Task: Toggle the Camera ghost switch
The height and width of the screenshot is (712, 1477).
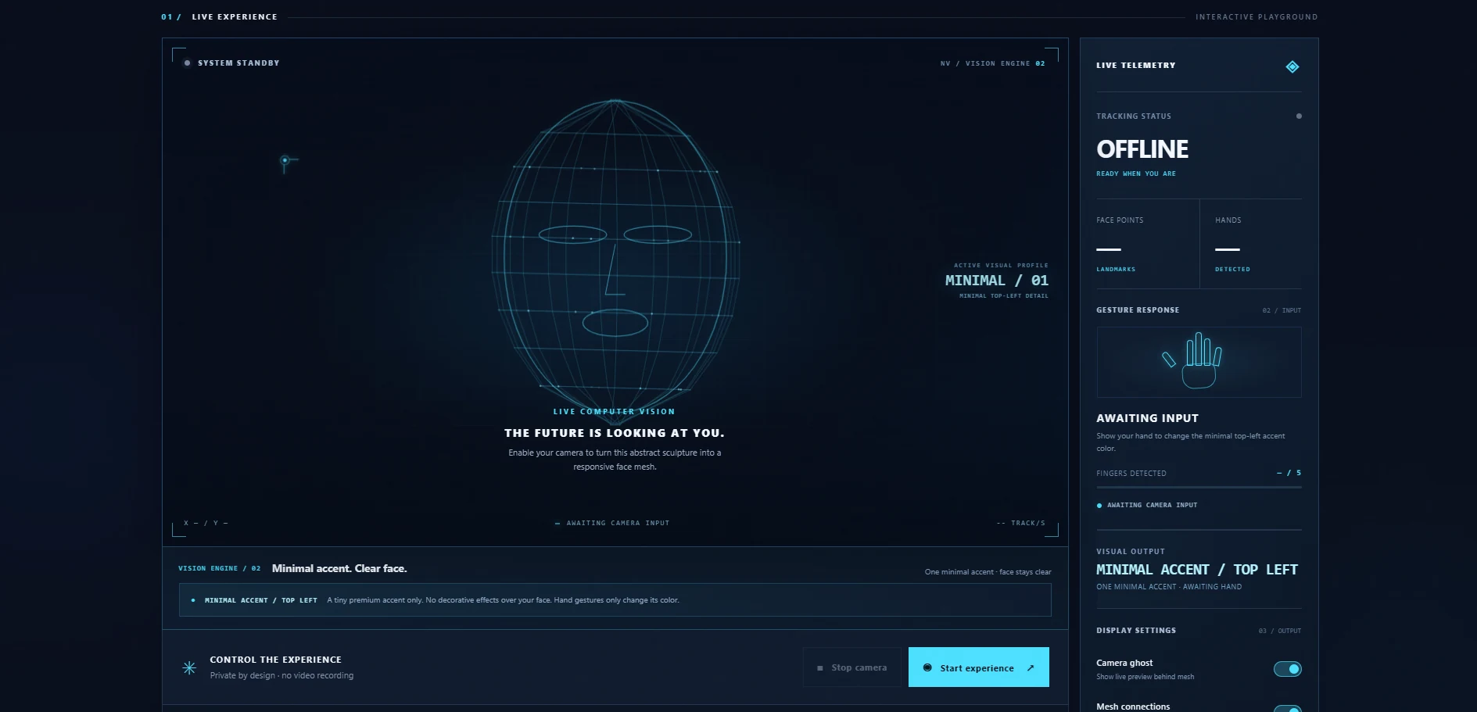Action: point(1287,669)
